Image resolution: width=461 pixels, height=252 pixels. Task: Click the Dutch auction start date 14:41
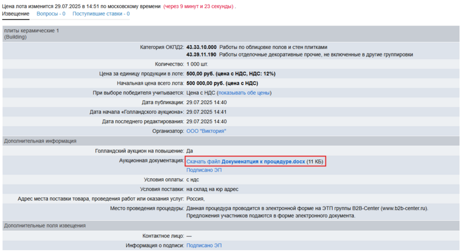pyautogui.click(x=206, y=112)
